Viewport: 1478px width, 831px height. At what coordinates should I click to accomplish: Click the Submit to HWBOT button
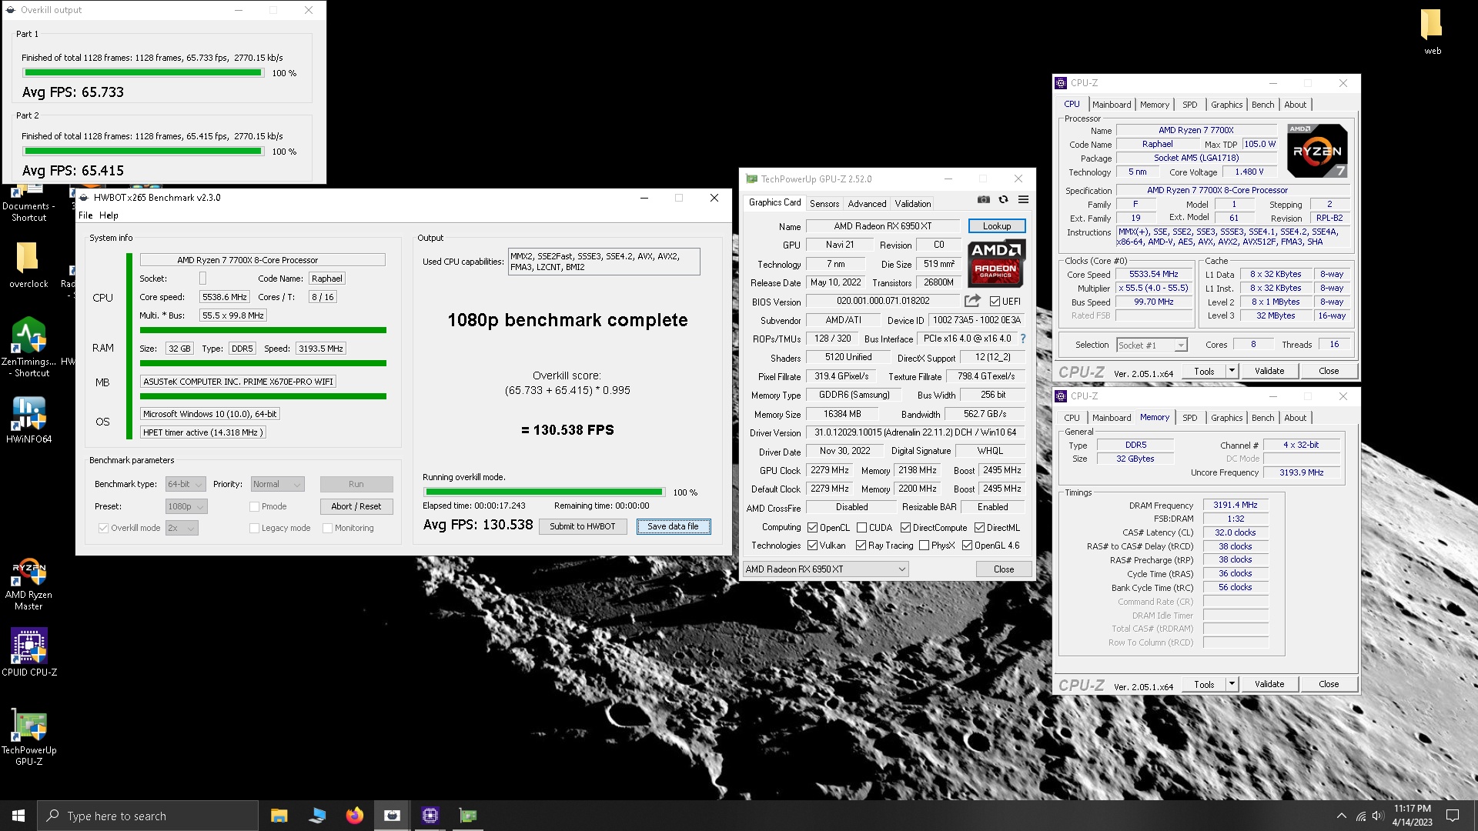pyautogui.click(x=582, y=526)
